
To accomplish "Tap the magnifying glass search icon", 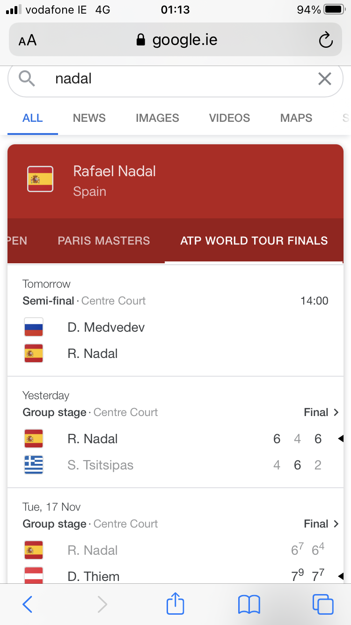I will click(x=28, y=79).
